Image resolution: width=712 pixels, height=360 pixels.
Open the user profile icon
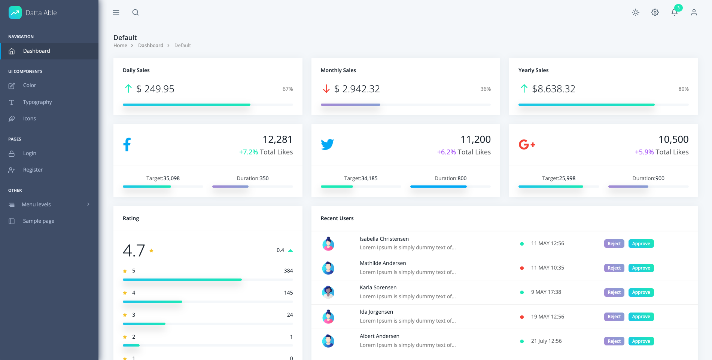694,12
